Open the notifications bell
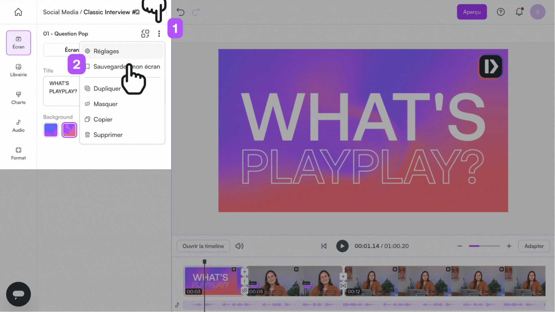Image resolution: width=555 pixels, height=312 pixels. pos(519,12)
